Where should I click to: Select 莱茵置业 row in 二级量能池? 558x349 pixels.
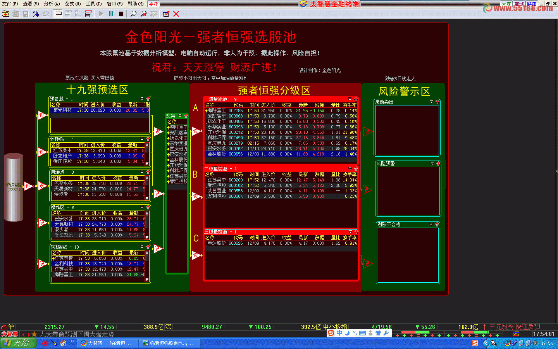(x=281, y=191)
